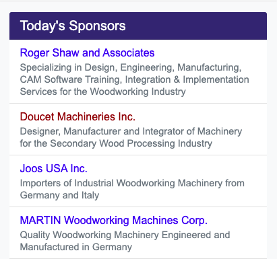Screen dimensions: 277x259
Task: Click the "Manufactured in Germany" text line
Action: pos(76,247)
